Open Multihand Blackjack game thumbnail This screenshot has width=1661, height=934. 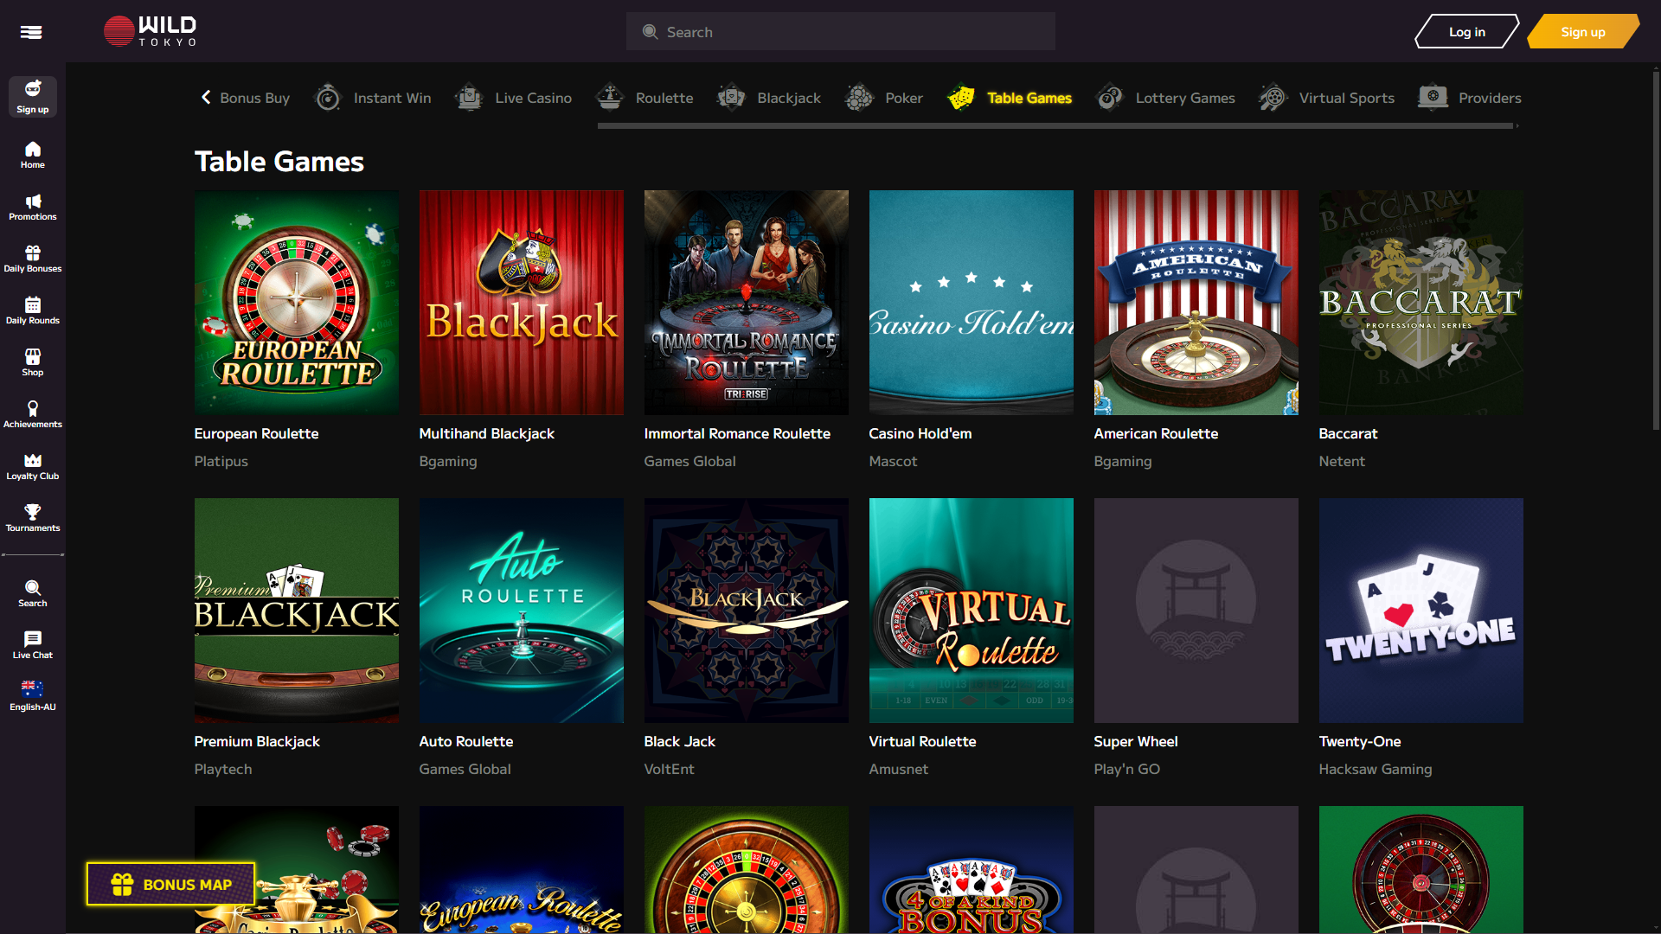coord(522,303)
